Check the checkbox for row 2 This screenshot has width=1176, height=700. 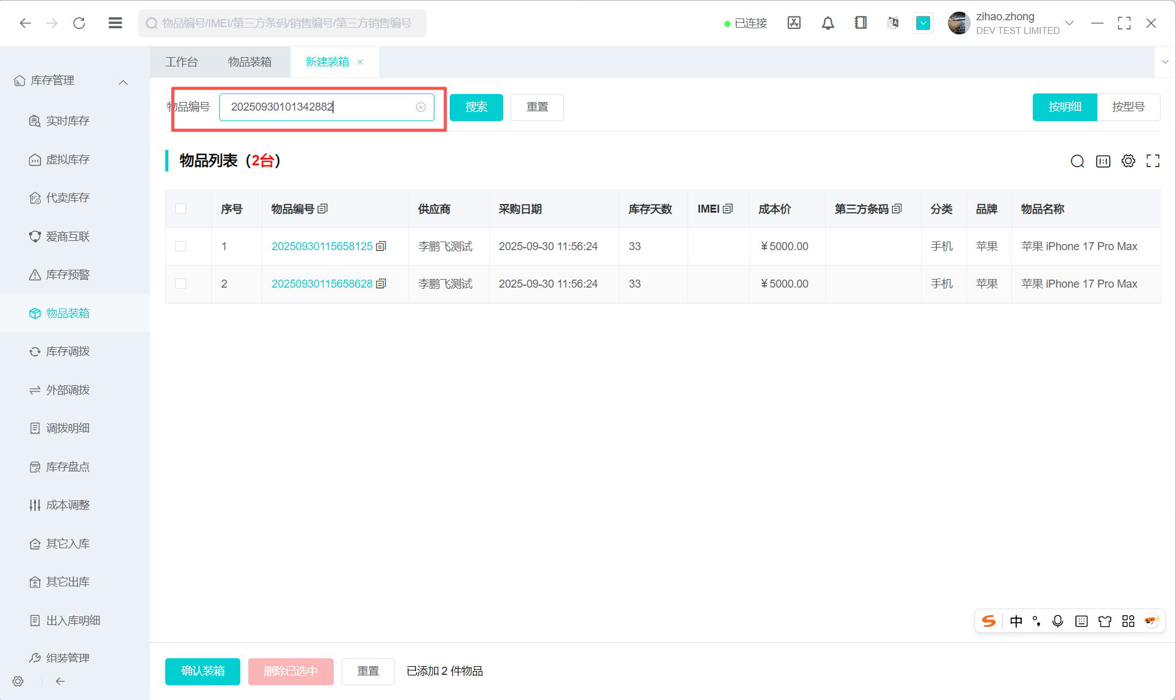pos(181,284)
